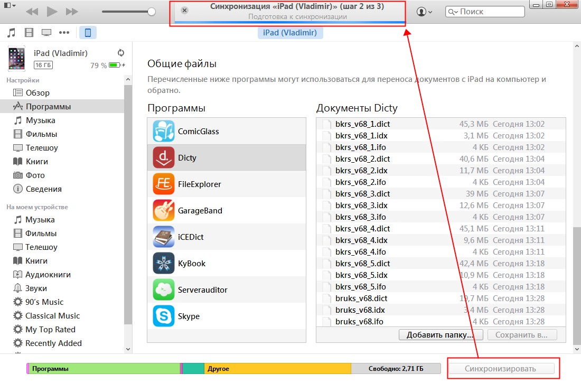Select file bruks_v68.dict
This screenshot has height=383, width=581.
tap(441, 298)
